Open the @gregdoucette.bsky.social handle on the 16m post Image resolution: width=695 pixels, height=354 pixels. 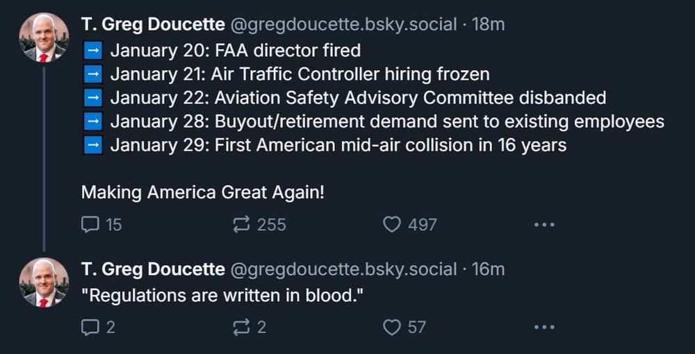click(343, 269)
